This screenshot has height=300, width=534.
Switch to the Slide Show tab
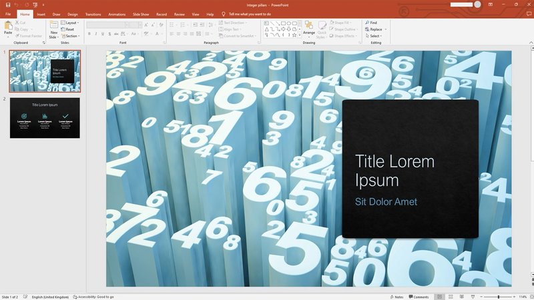click(141, 14)
